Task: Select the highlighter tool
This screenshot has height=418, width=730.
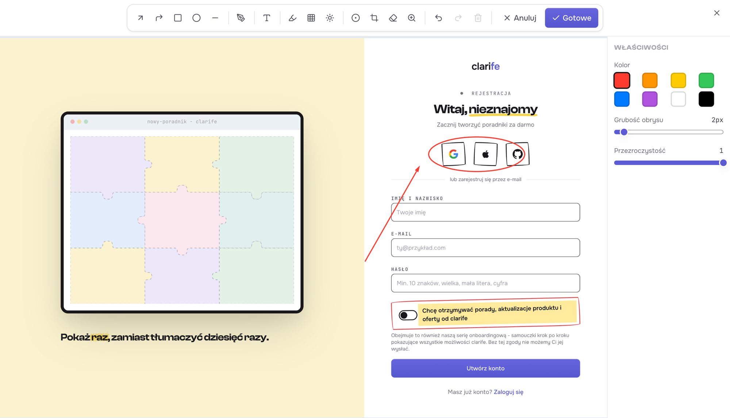Action: tap(292, 18)
